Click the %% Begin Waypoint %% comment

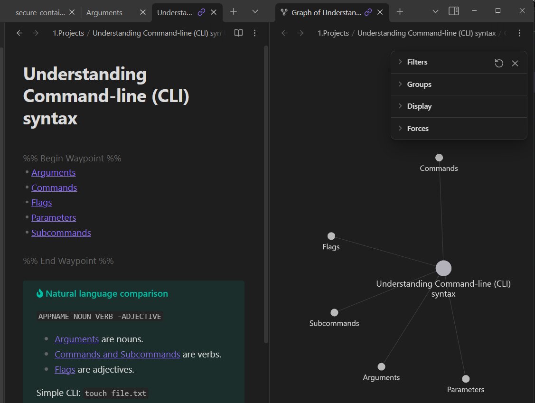coord(72,159)
